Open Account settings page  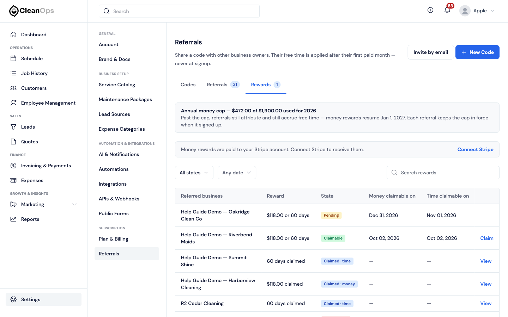pos(108,44)
